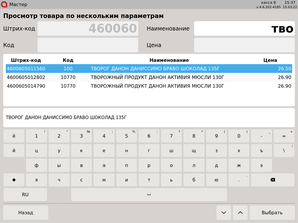The image size is (298, 223).
Task: Toggle keyboard language with RU key
Action: point(25,195)
